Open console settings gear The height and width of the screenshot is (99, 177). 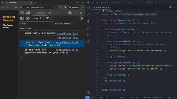coord(81,18)
